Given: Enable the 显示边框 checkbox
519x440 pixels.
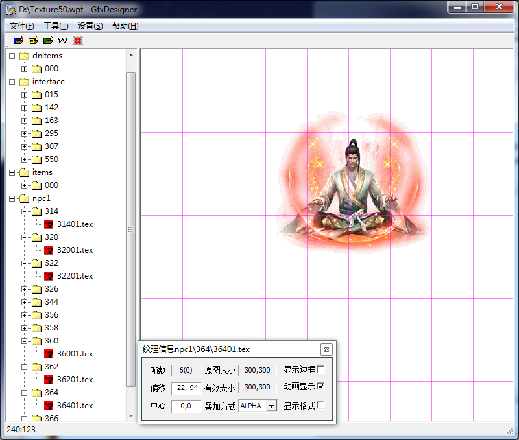Looking at the screenshot, I should pos(320,369).
